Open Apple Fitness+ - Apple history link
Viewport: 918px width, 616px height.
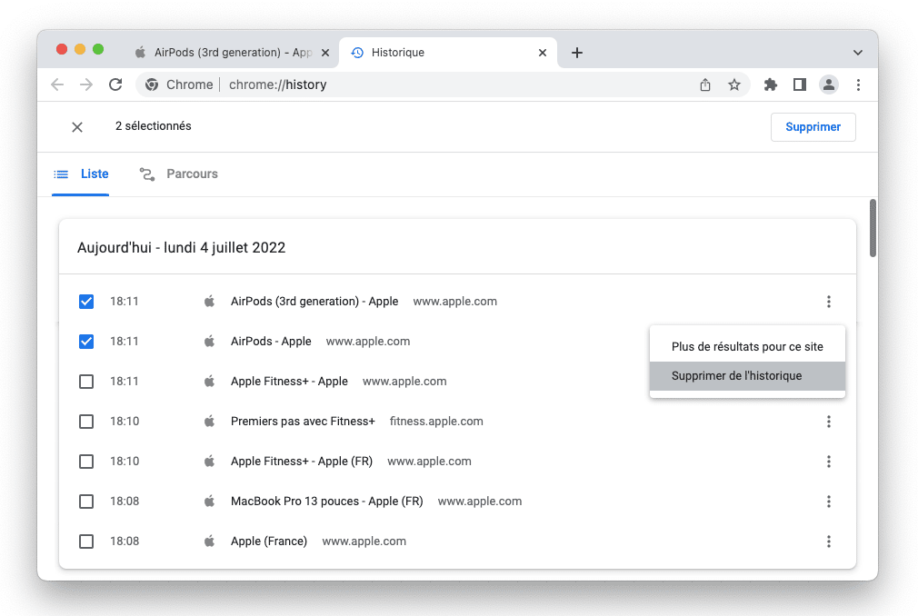click(289, 382)
